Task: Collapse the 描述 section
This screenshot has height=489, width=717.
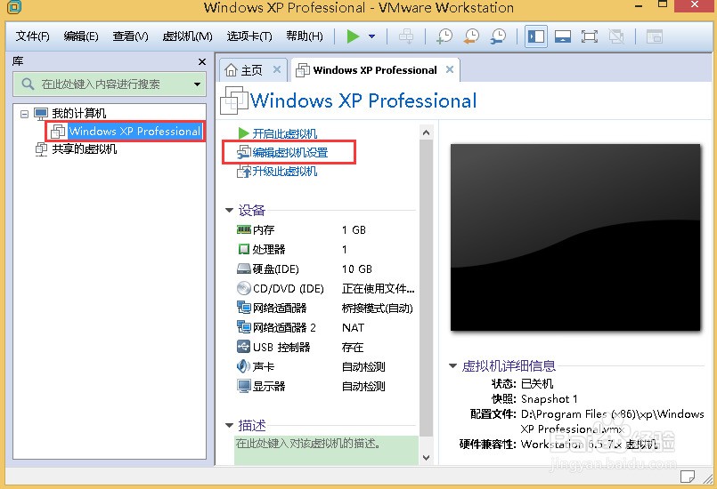Action: [229, 426]
